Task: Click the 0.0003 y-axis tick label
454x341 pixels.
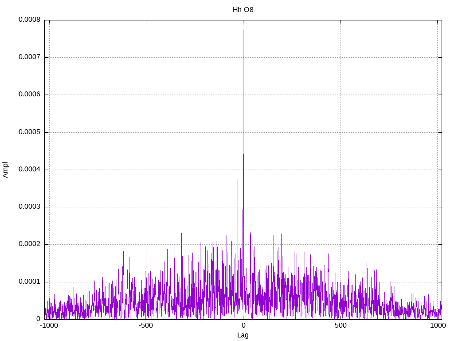Action: click(x=29, y=207)
